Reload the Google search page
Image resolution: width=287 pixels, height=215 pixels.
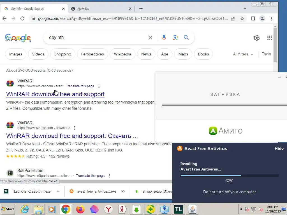tap(22, 18)
